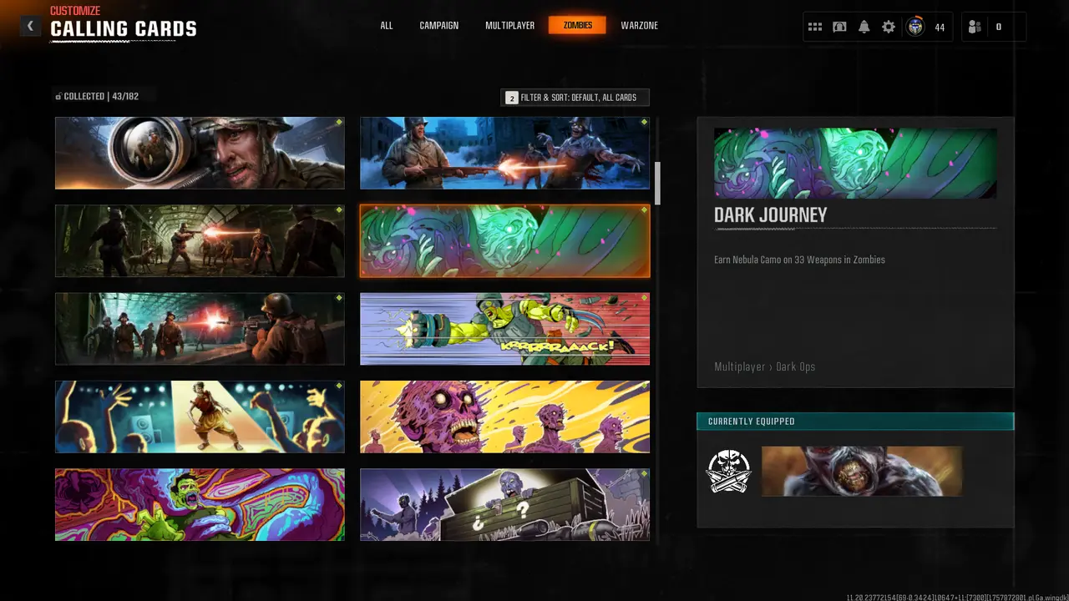Click the player rank emblem beside 44
1069x601 pixels.
916,27
